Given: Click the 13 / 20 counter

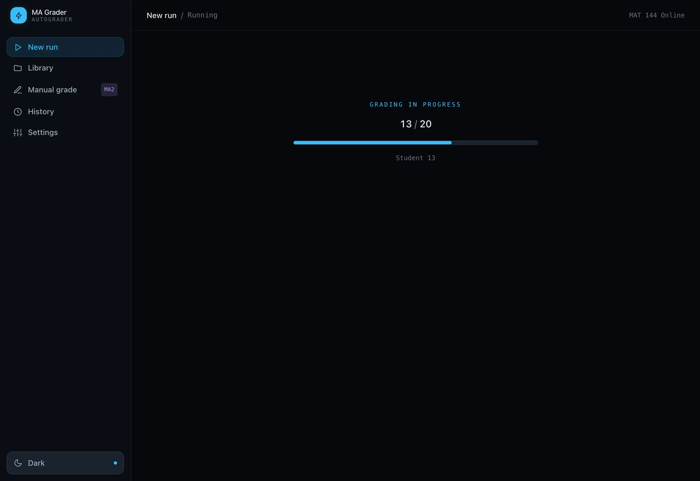Looking at the screenshot, I should (x=416, y=124).
